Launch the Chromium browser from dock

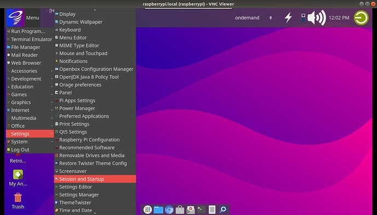tap(169, 210)
